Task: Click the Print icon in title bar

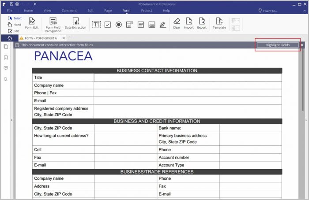Action: point(17,4)
